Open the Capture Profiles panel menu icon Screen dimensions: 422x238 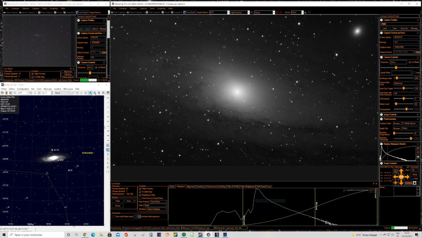[418, 20]
